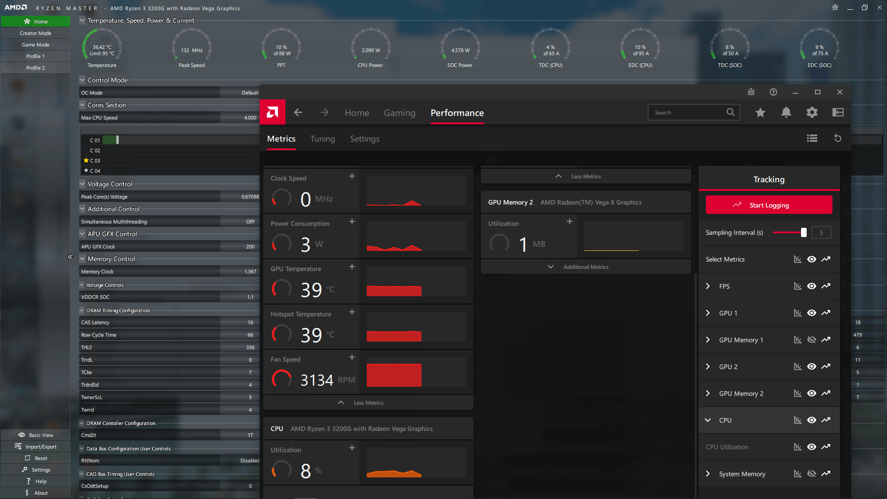Click the back navigation arrow in AMD Software

coord(298,112)
